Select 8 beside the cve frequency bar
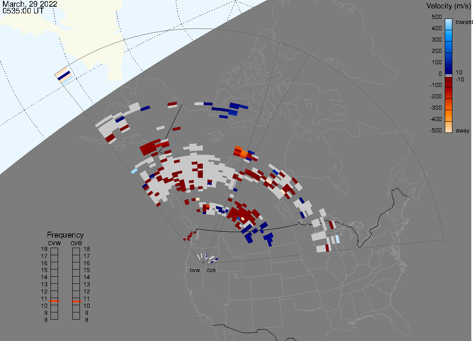Screen dimensions: 473x341 pos(87,320)
